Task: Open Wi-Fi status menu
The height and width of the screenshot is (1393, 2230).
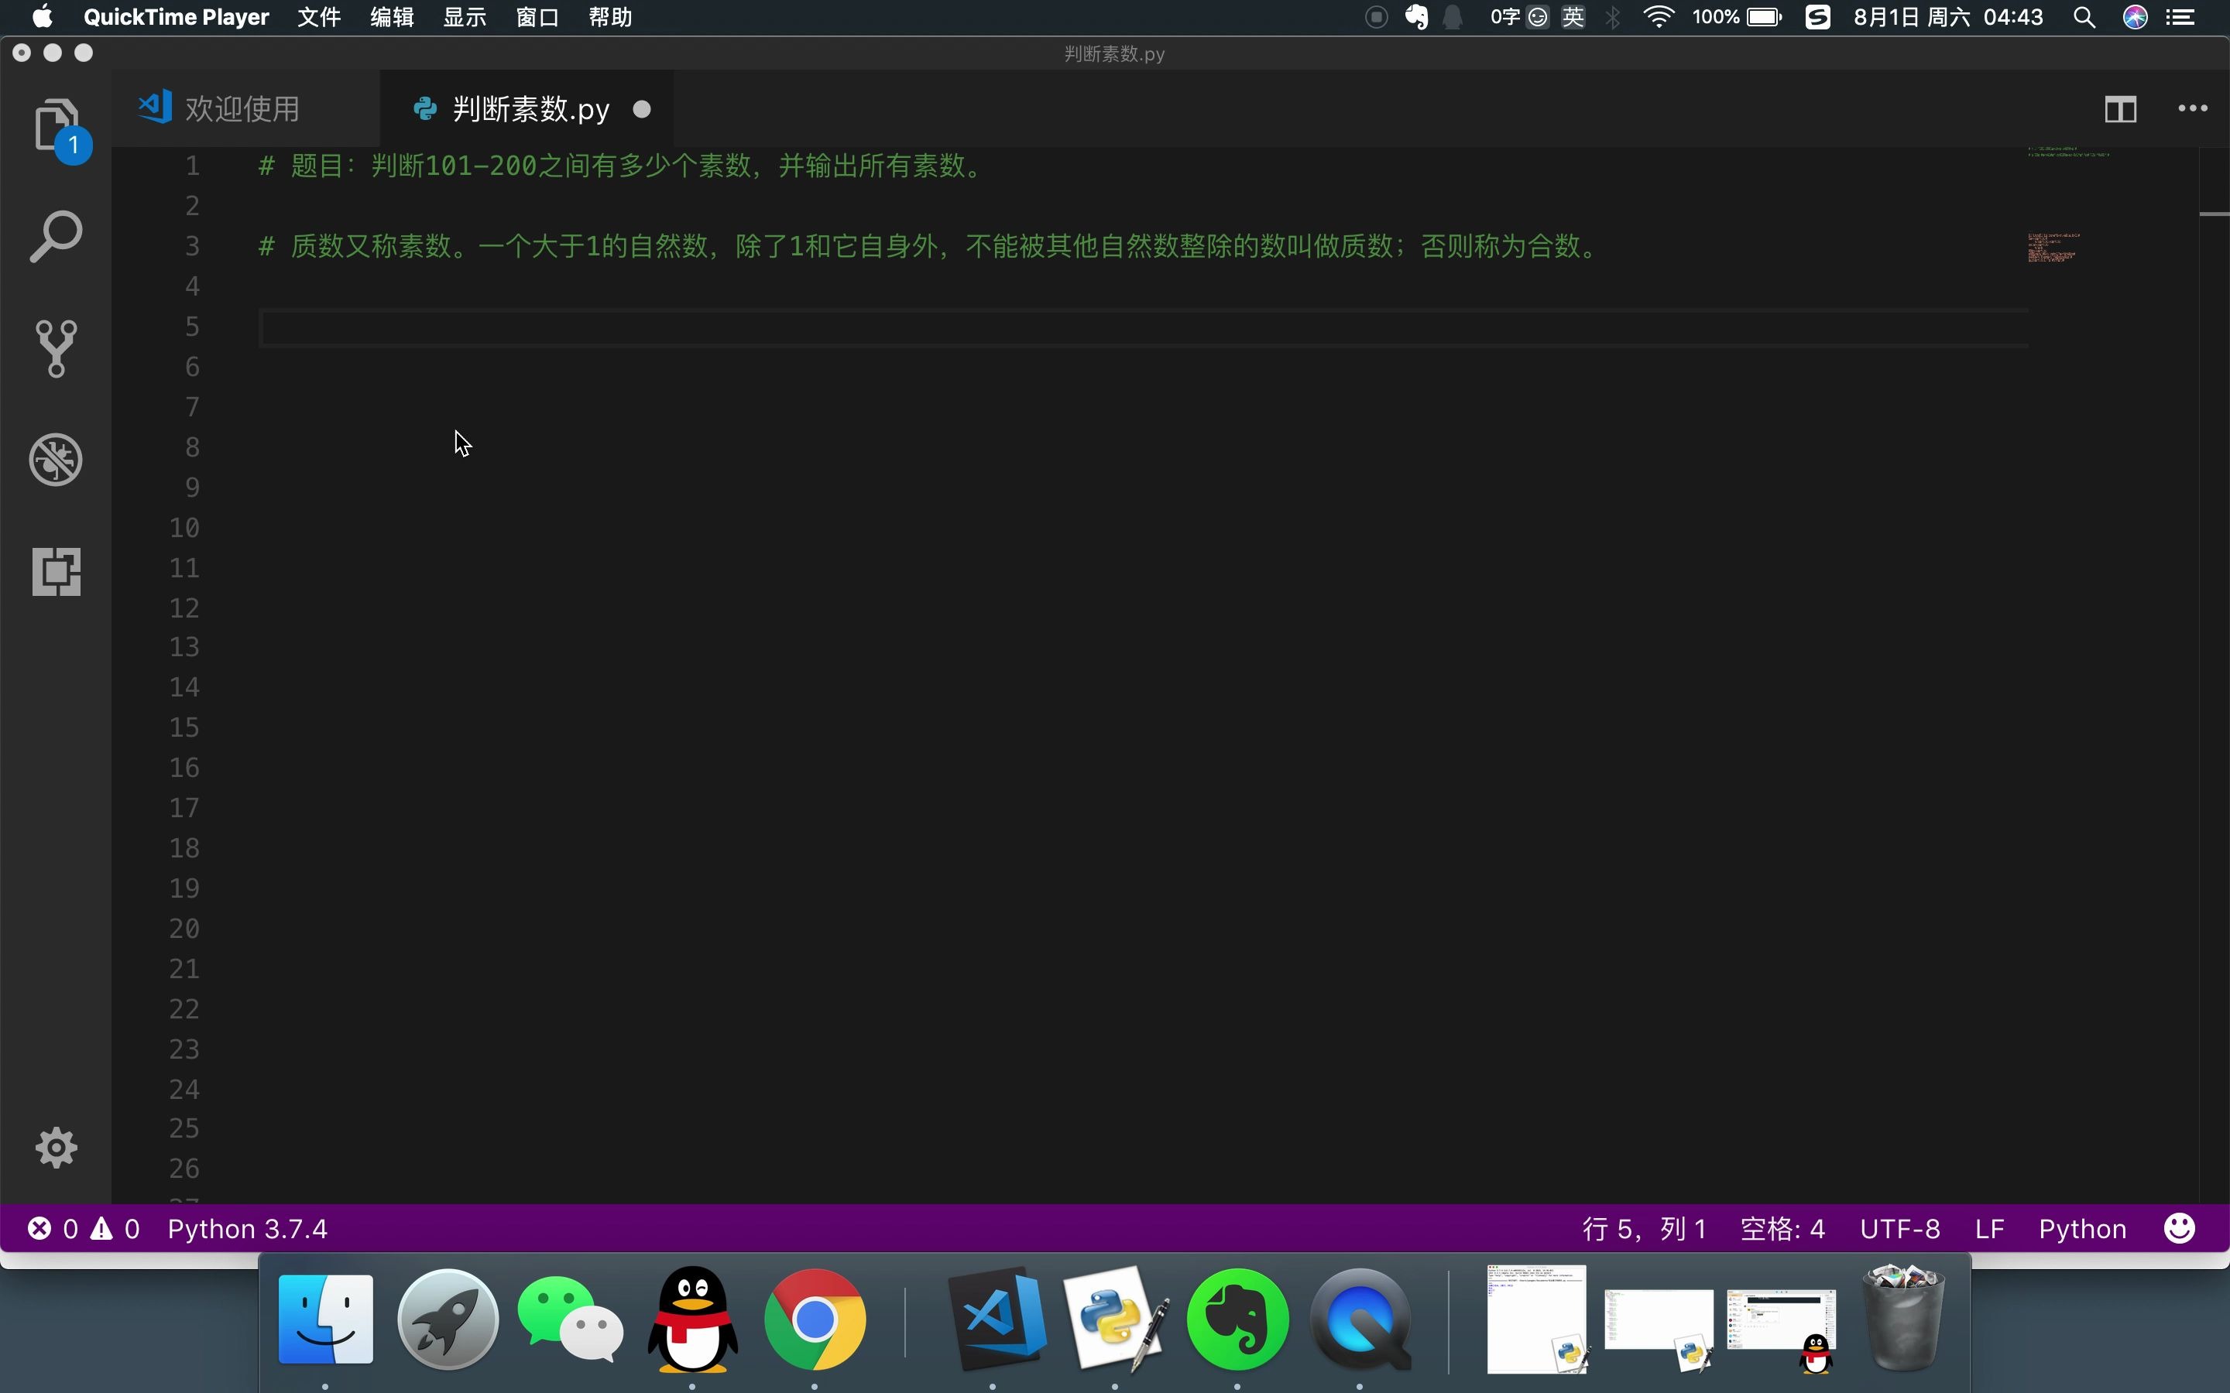Action: 1658,18
